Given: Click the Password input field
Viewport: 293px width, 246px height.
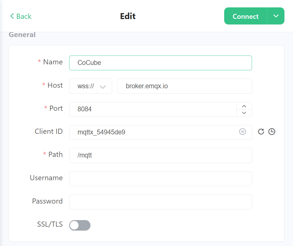Looking at the screenshot, I should pyautogui.click(x=160, y=202).
